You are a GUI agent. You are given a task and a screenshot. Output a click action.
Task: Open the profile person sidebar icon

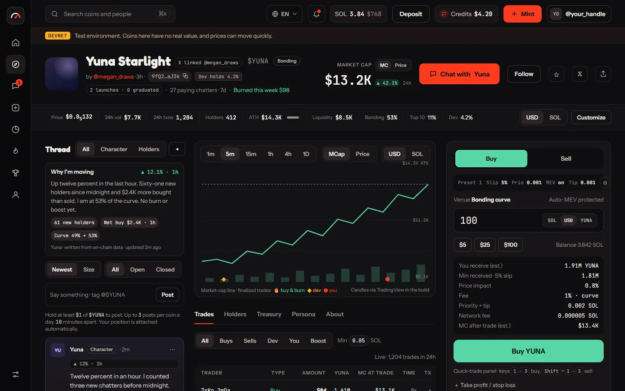point(16,195)
